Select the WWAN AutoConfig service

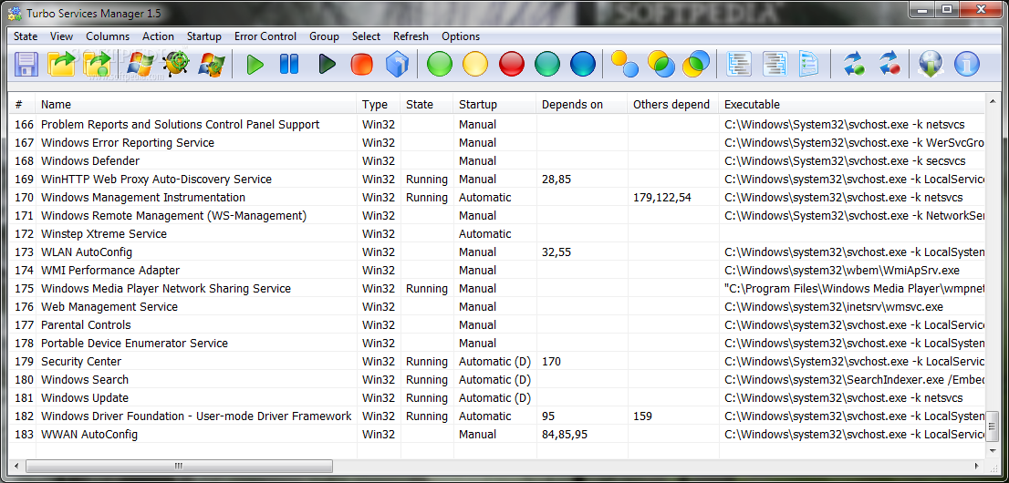pyautogui.click(x=497, y=435)
